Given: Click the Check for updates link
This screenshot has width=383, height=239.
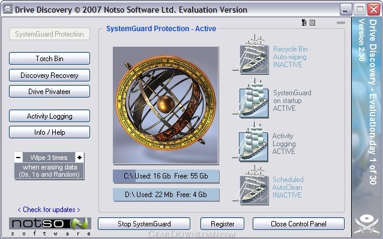Looking at the screenshot, I should click(49, 210).
